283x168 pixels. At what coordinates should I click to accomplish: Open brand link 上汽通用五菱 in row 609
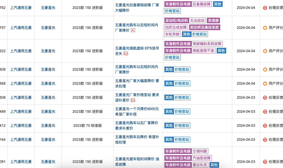tap(21, 70)
